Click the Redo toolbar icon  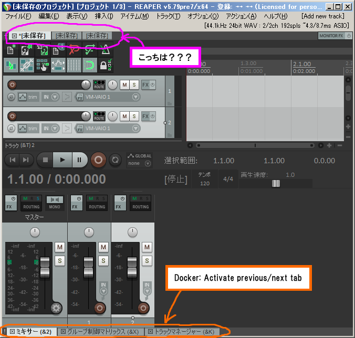tap(90, 49)
